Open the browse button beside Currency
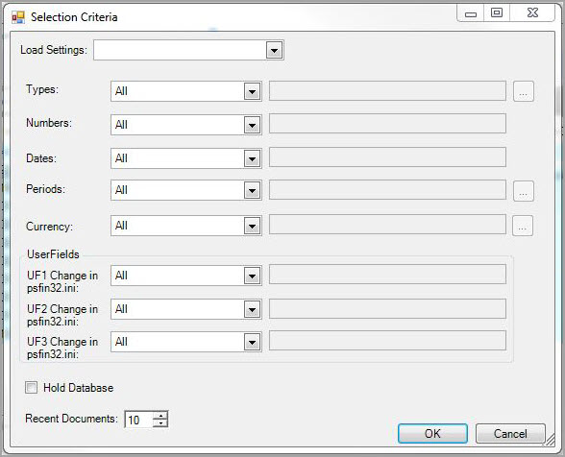Viewport: 565px width, 457px height. [523, 226]
